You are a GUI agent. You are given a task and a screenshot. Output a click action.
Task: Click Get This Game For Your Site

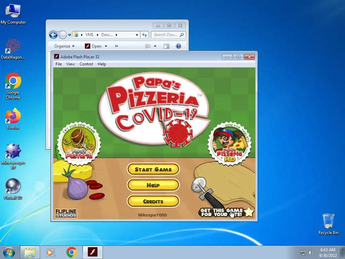(x=227, y=212)
